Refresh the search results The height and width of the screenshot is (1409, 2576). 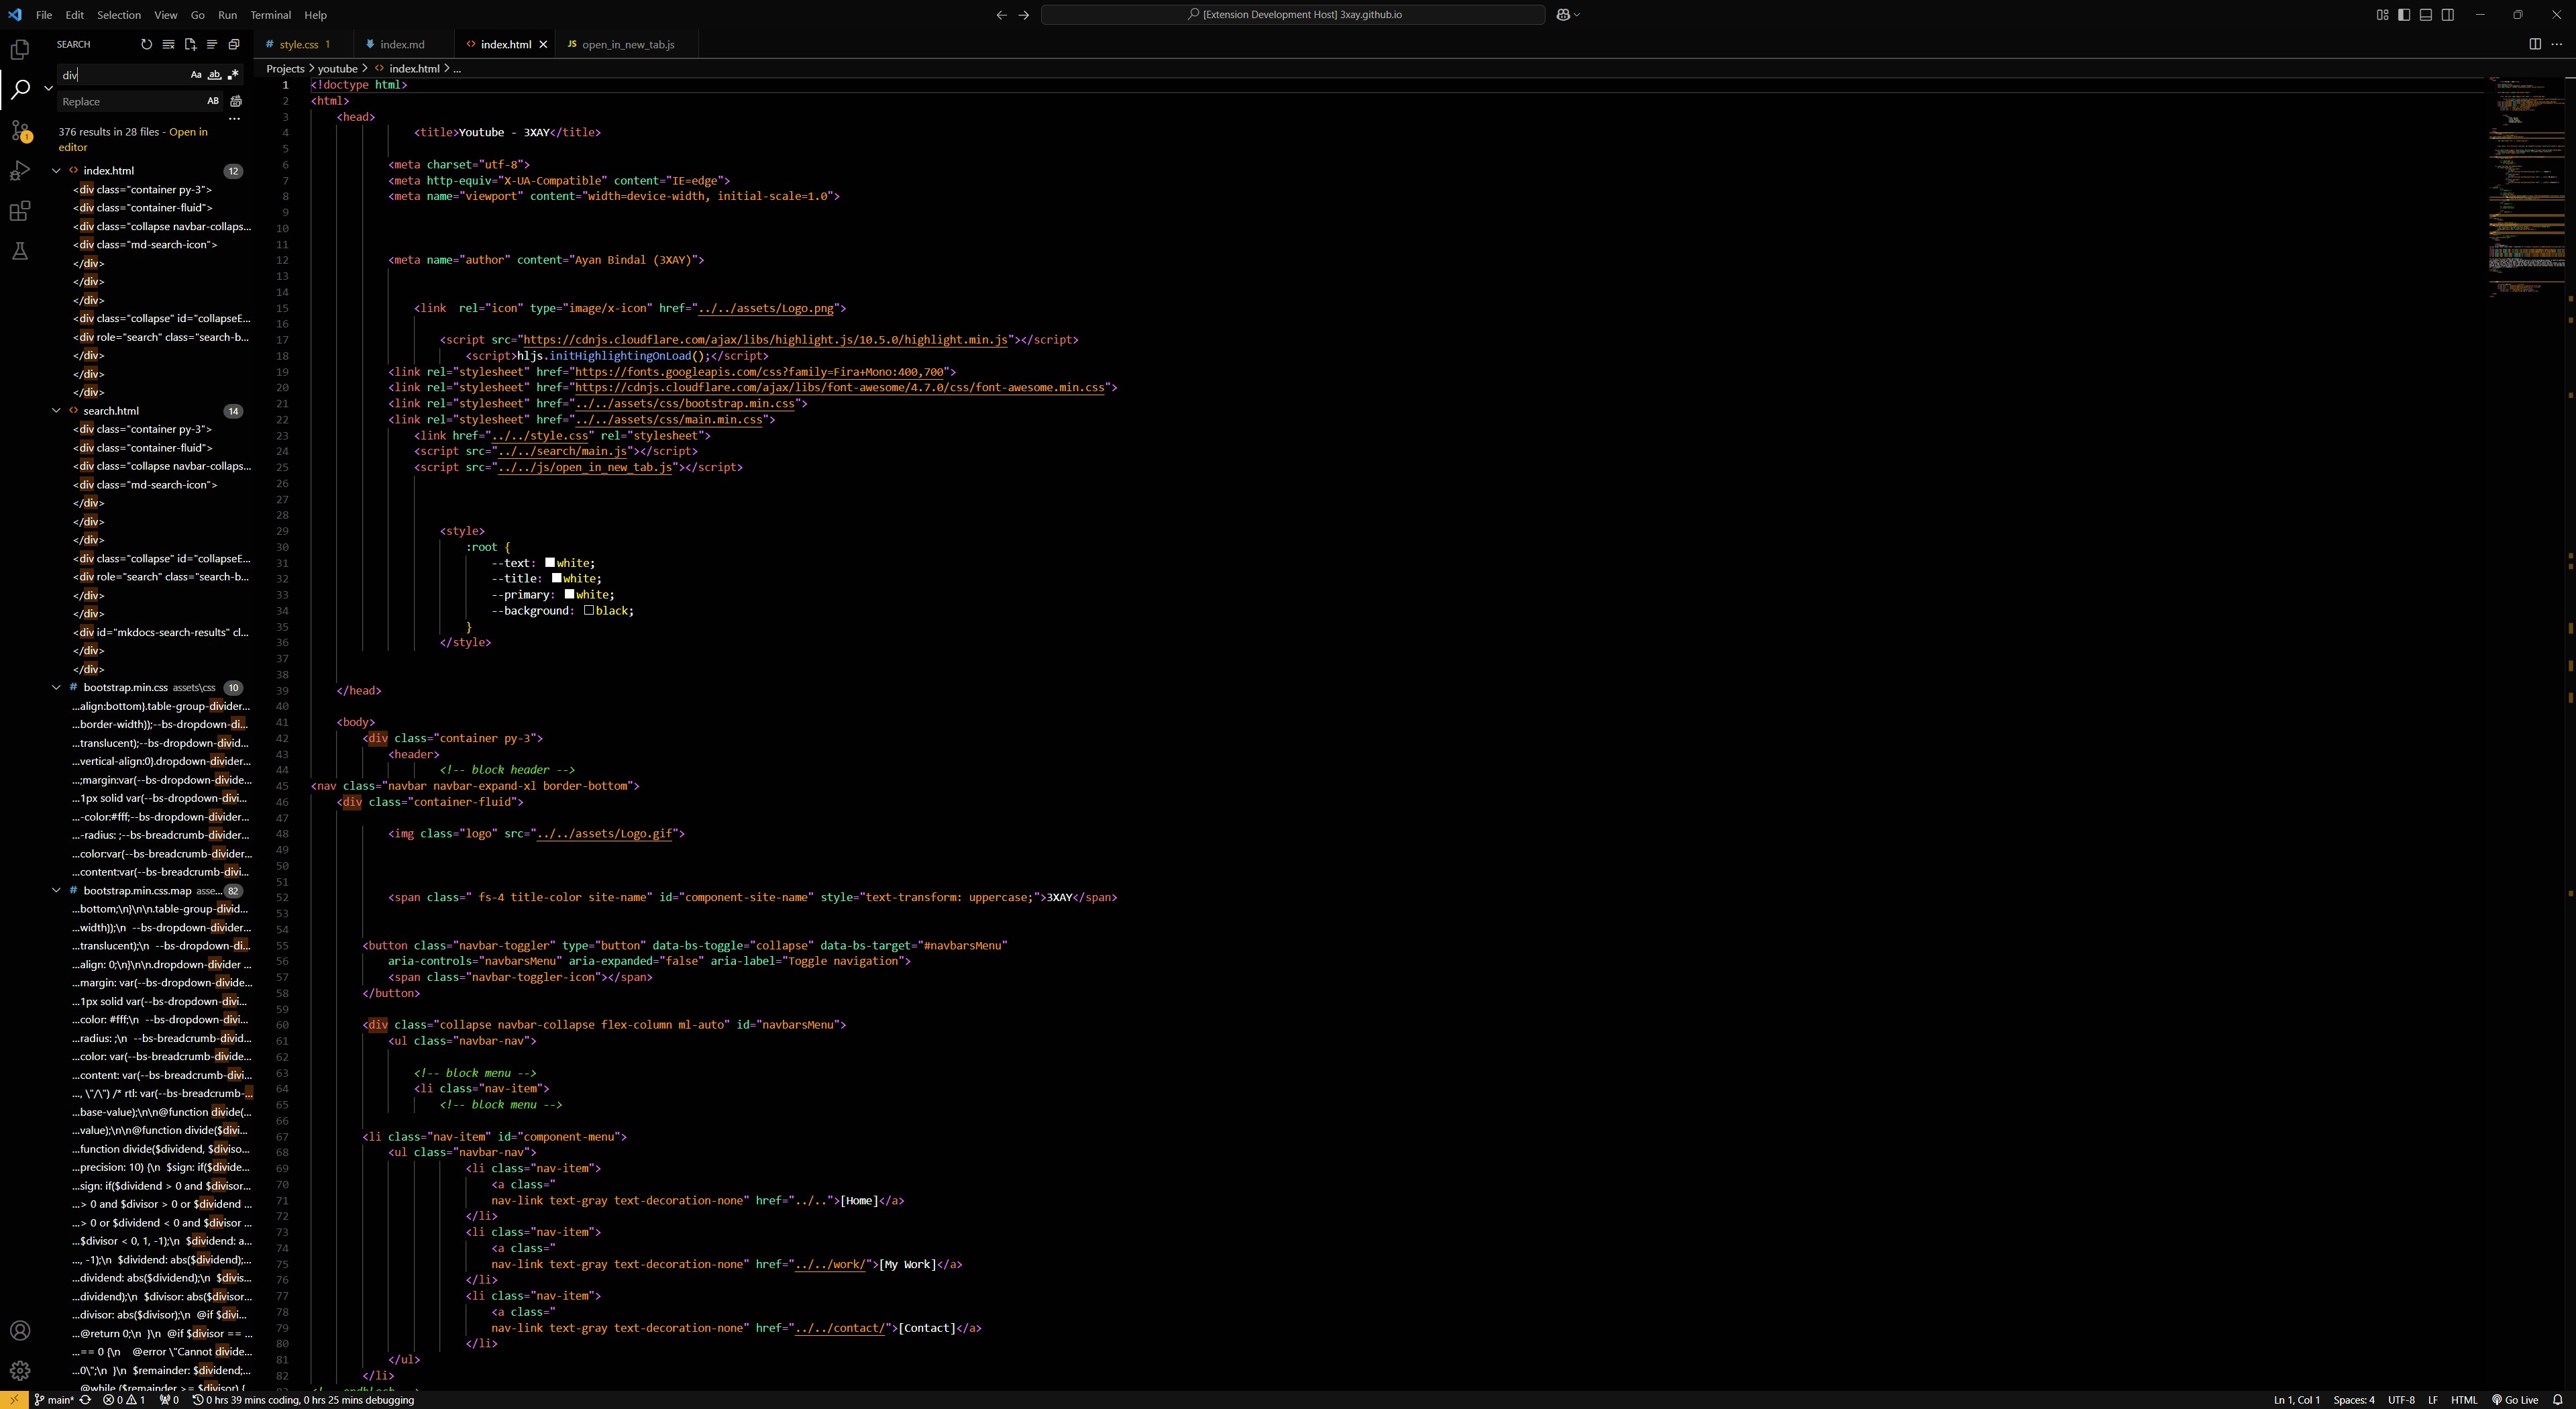pyautogui.click(x=146, y=44)
